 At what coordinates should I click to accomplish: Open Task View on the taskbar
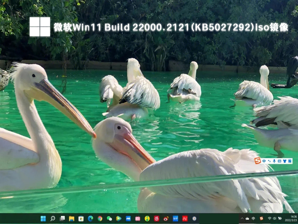click(x=62, y=218)
